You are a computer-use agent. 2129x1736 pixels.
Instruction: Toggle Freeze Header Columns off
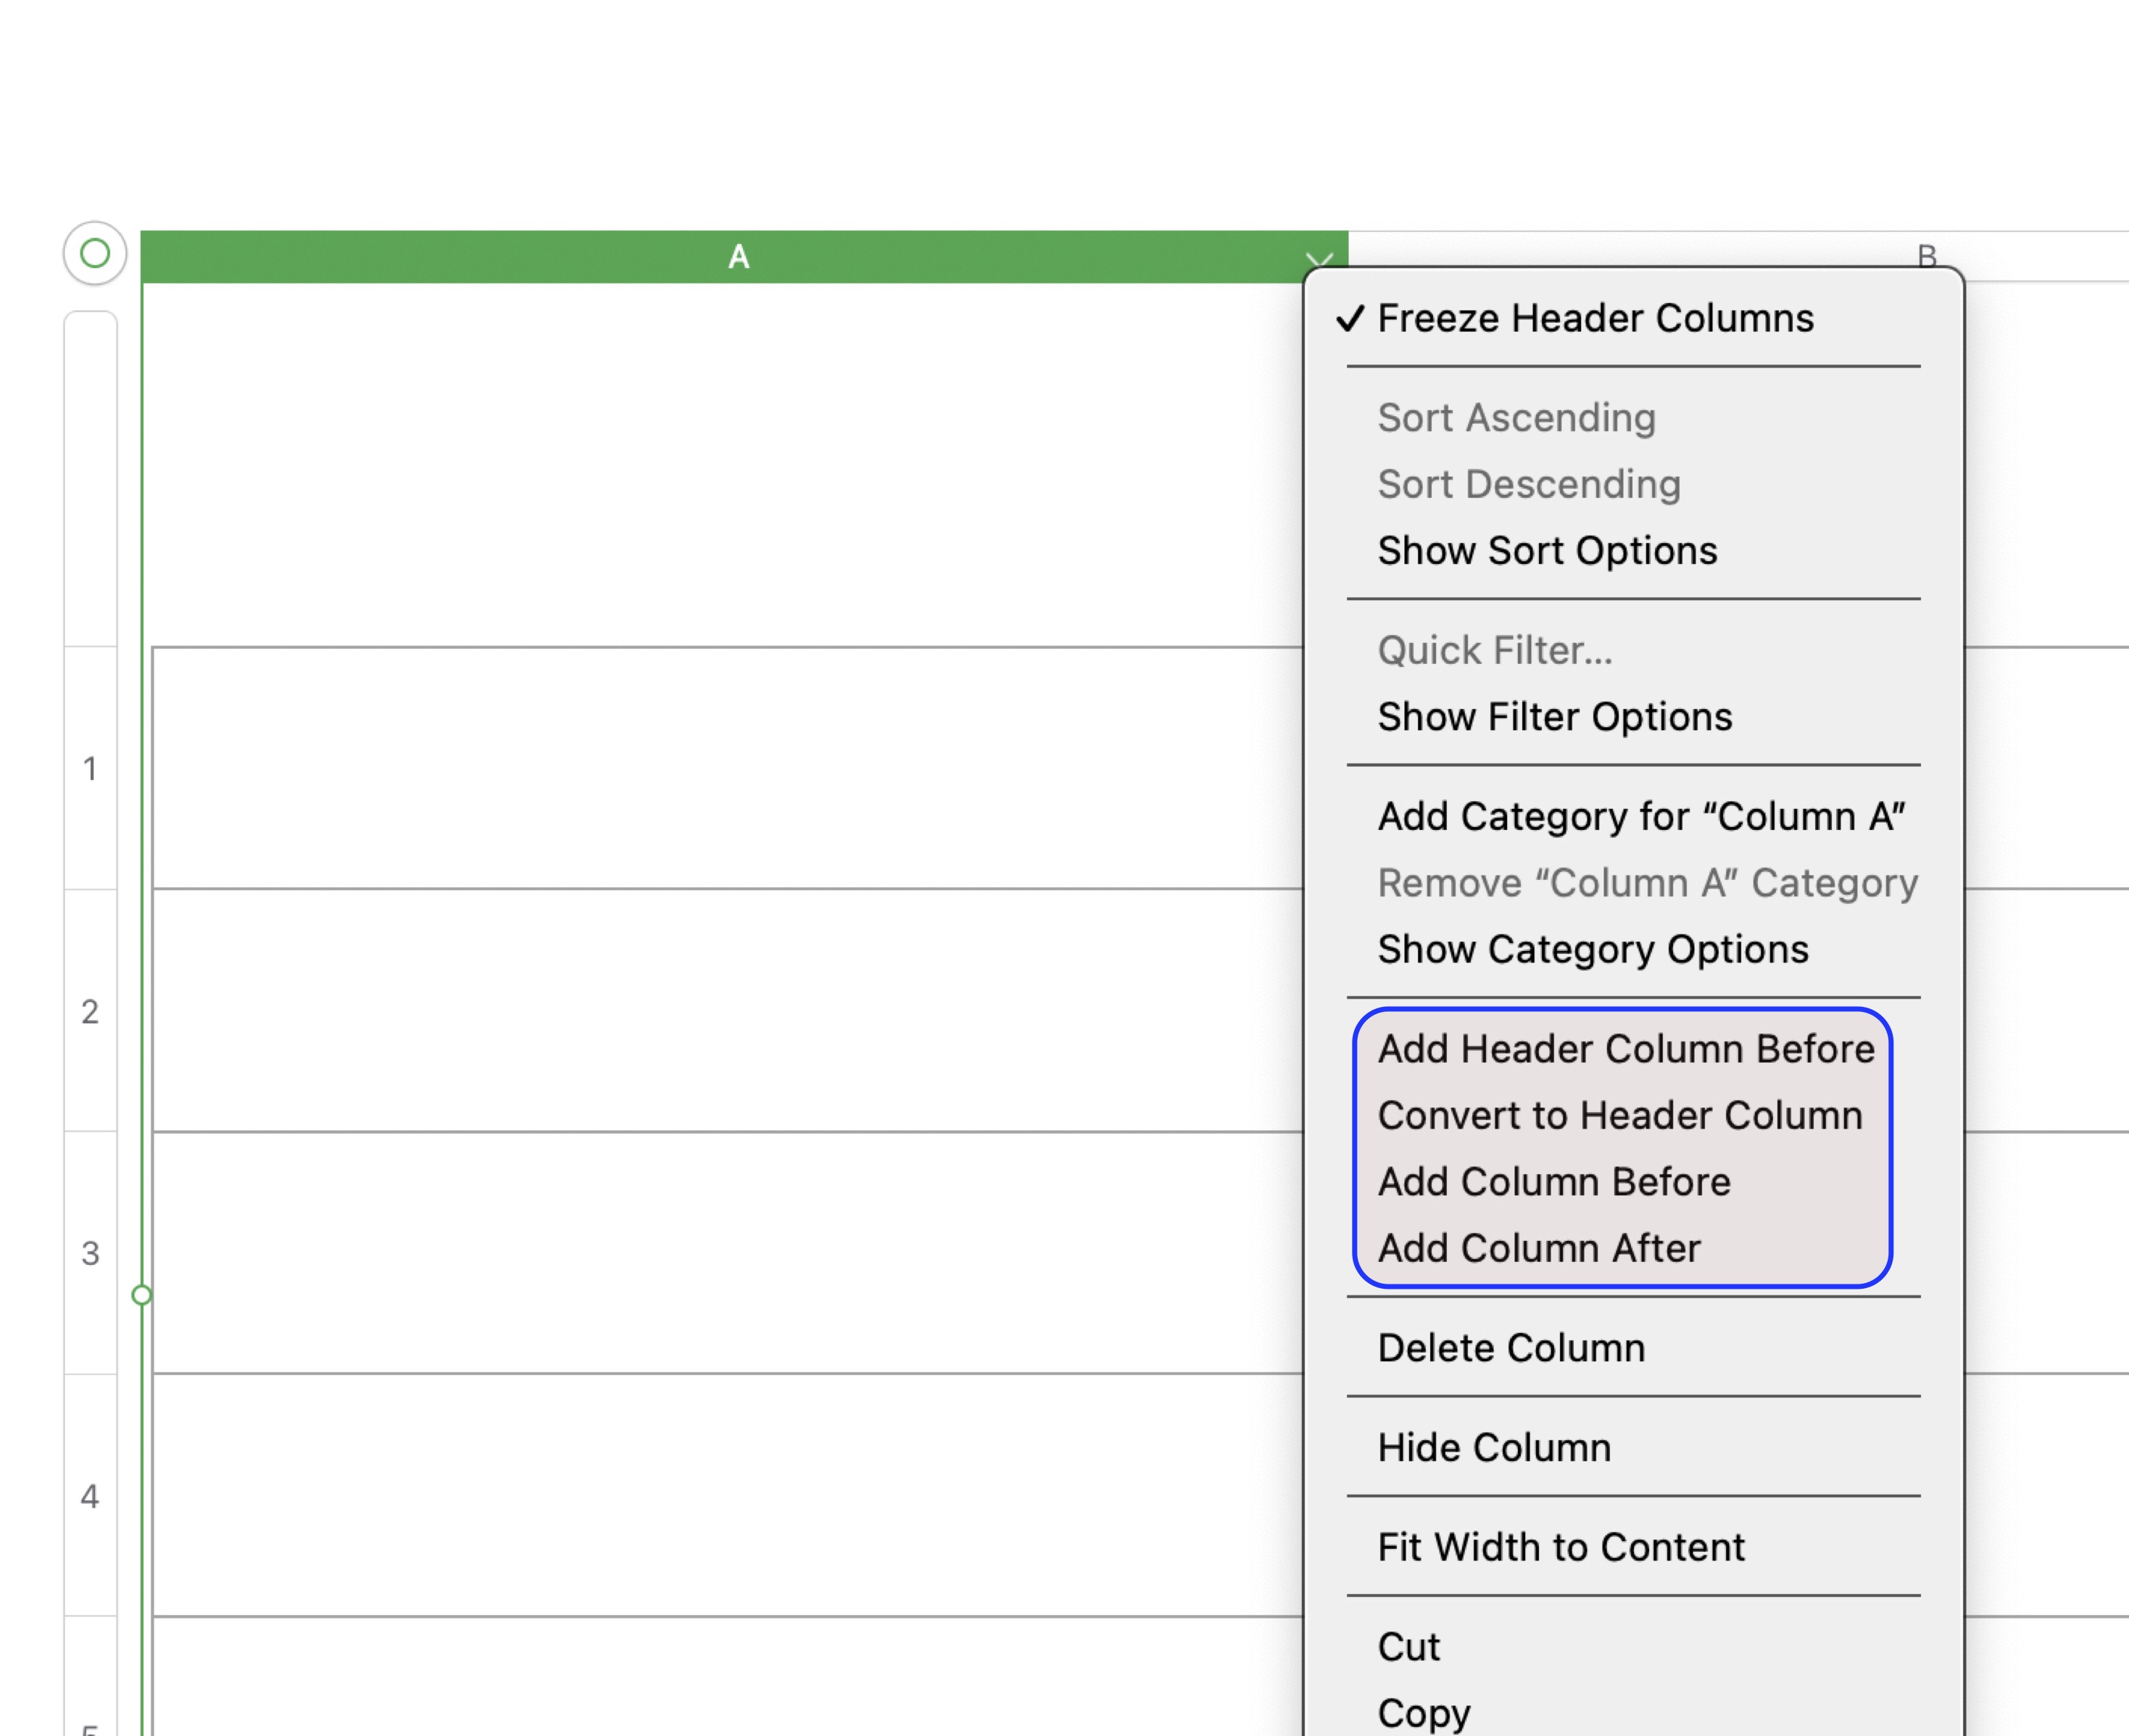point(1595,318)
